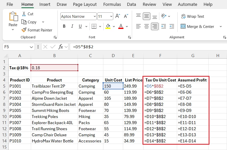This screenshot has width=227, height=150.
Task: Apply red Font Color
Action: 121,26
